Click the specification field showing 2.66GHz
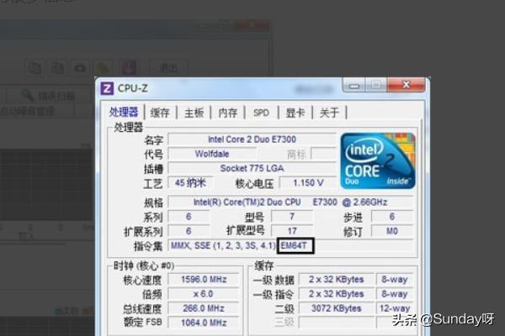505x336 pixels. point(290,202)
